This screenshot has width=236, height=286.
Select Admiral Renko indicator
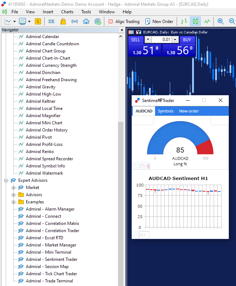[x=40, y=152]
